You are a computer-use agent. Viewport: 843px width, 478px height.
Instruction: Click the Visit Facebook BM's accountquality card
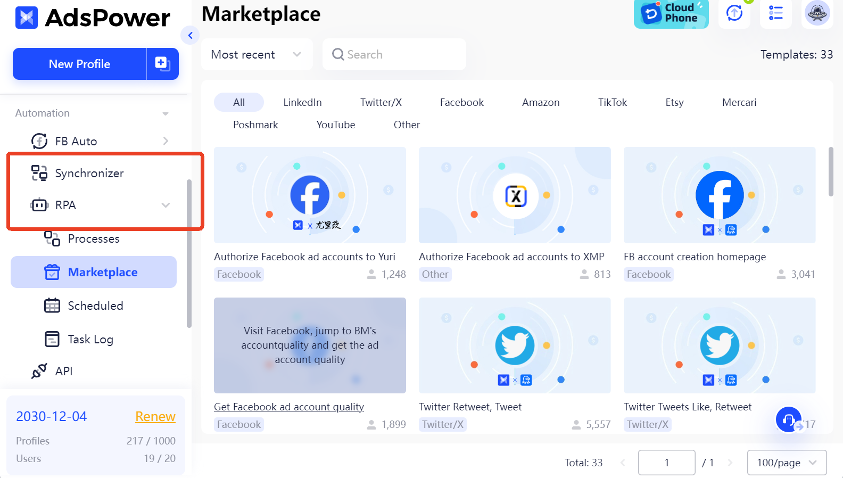[x=310, y=345]
